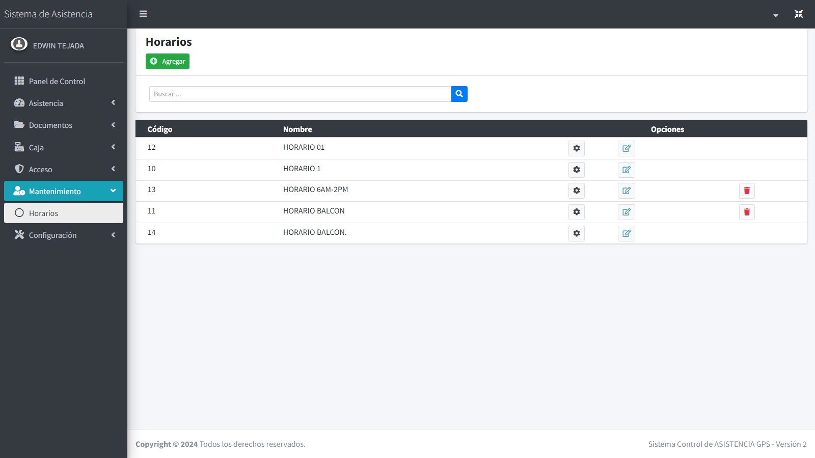This screenshot has width=815, height=458.
Task: Open Panel de Control from the sidebar
Action: coord(57,82)
